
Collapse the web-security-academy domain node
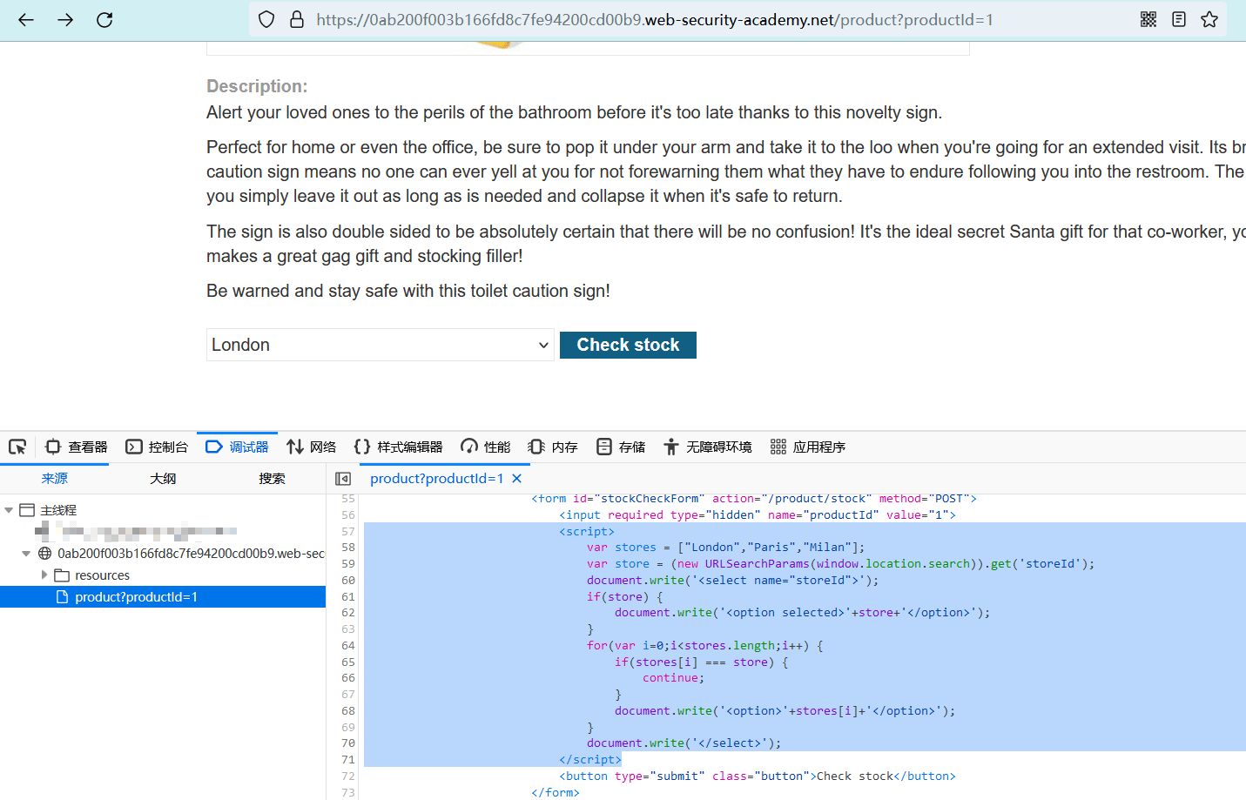click(26, 554)
